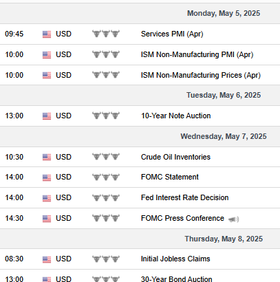The height and width of the screenshot is (282, 280).
Task: Click the bull importance icons for FOMC Statement
Action: pos(106,177)
